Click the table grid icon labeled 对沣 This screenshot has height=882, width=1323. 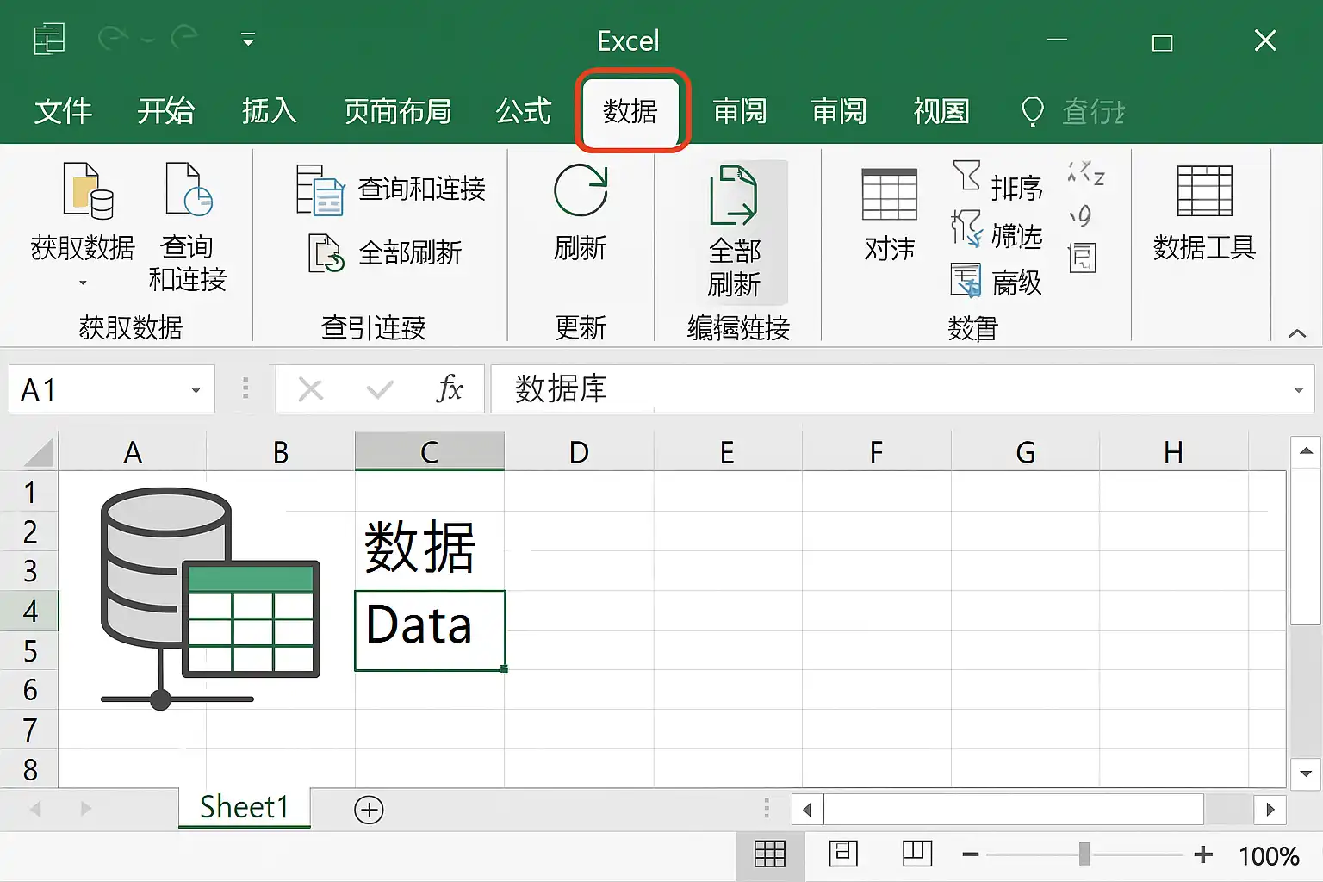tap(889, 195)
